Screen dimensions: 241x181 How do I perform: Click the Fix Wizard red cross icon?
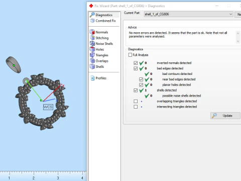(x=91, y=6)
